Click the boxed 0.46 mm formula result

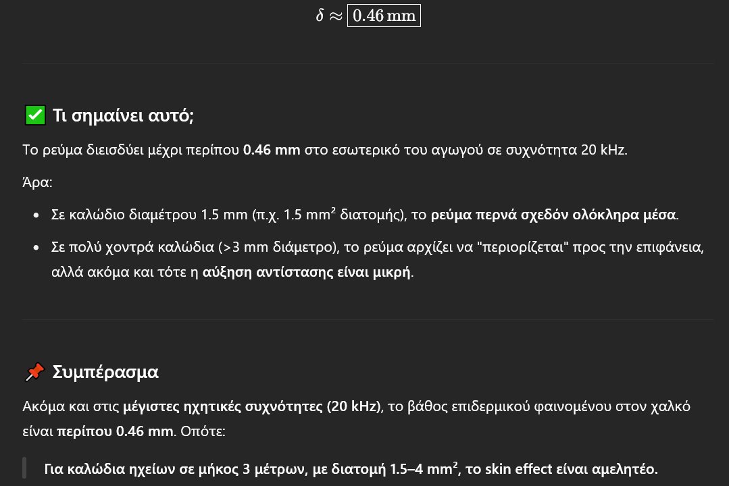click(384, 16)
